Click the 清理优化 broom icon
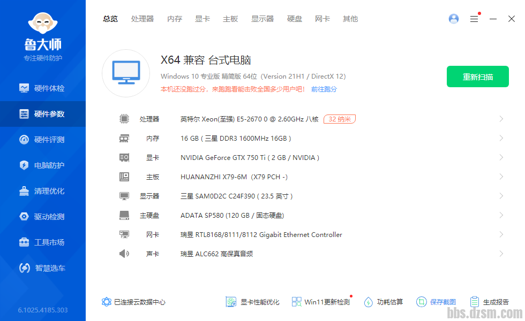 click(x=24, y=191)
